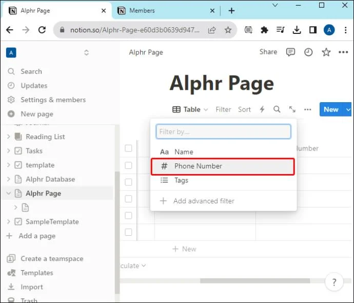Open the browser extensions puzzle icon
The width and height of the screenshot is (354, 303).
264,30
